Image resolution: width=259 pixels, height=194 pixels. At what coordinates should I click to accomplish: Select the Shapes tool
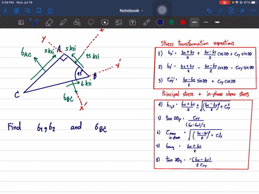77,23
